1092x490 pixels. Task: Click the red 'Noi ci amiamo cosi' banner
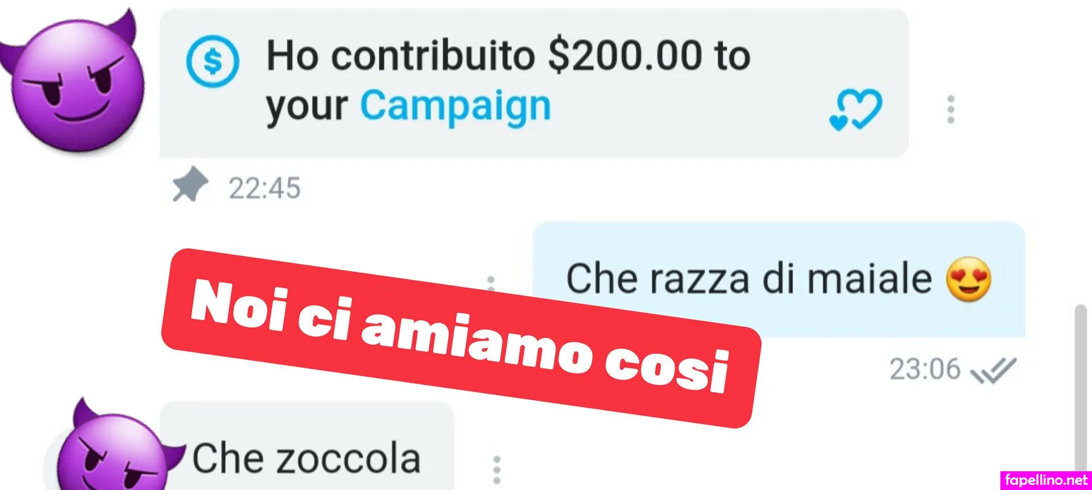[461, 338]
